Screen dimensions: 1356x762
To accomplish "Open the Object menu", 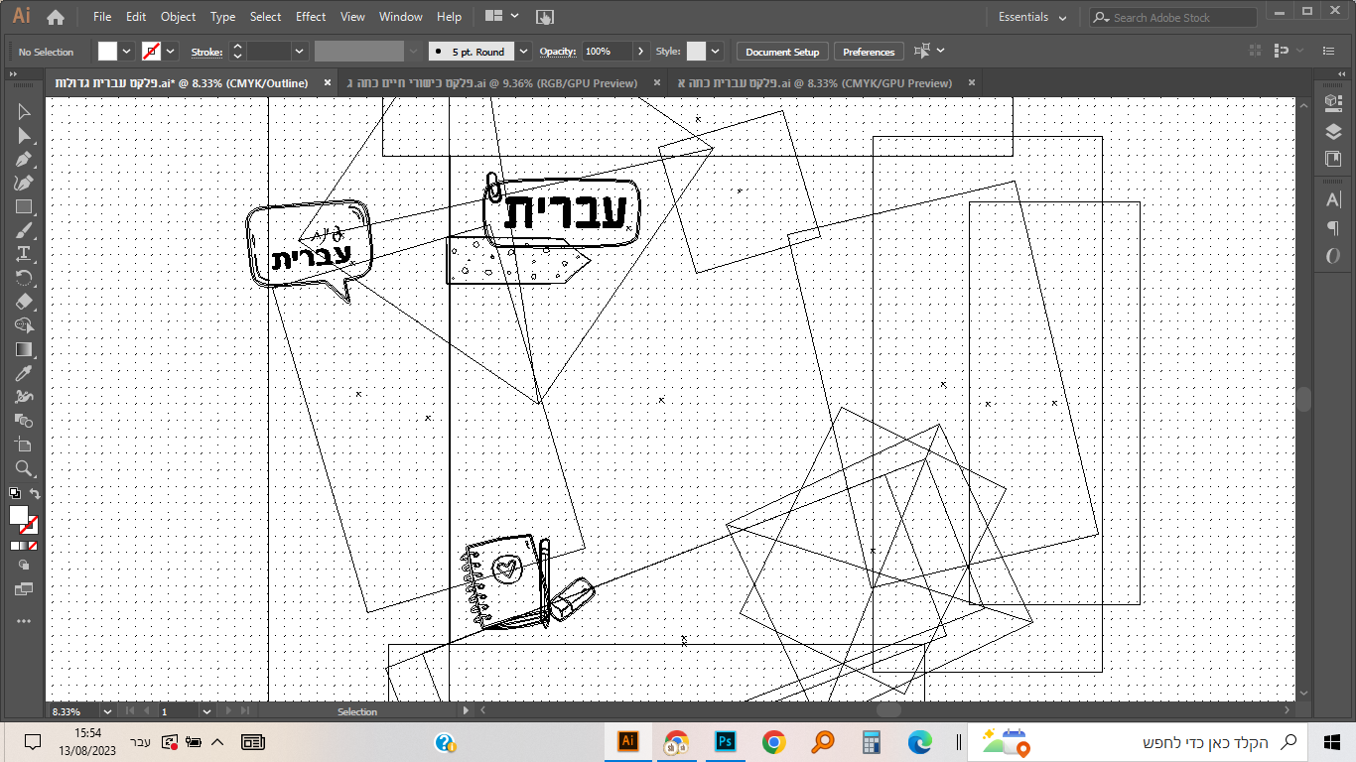I will click(x=179, y=17).
